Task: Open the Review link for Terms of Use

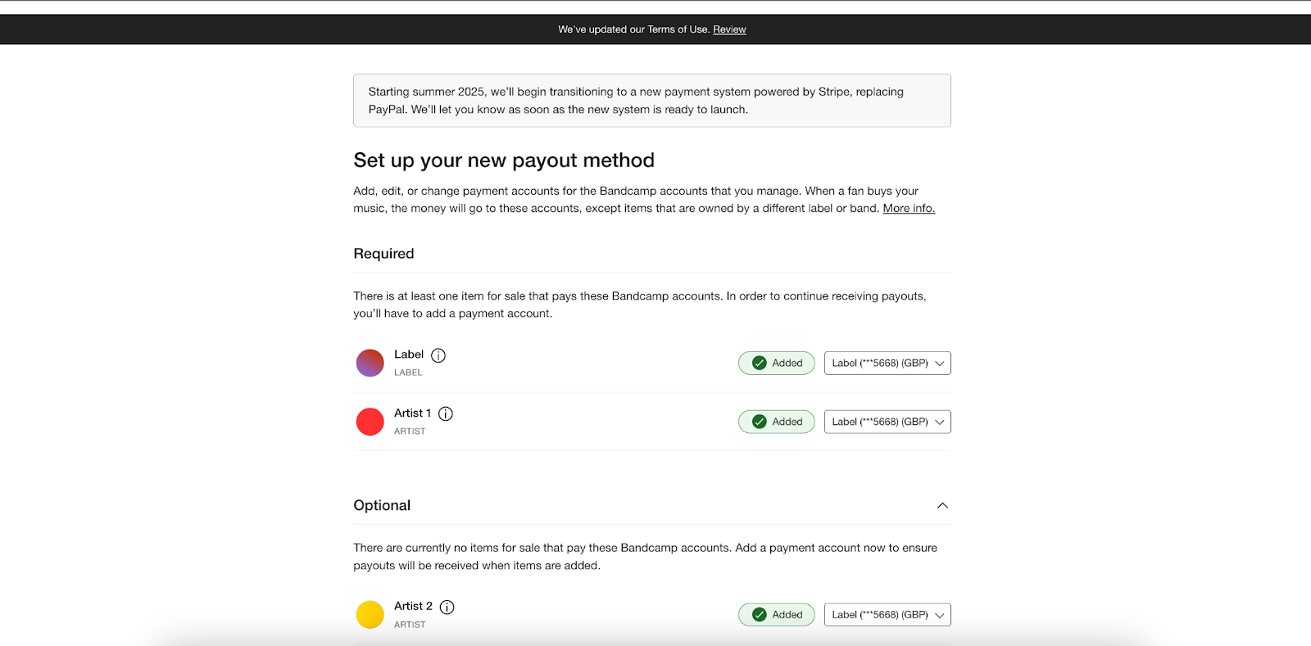Action: [729, 29]
